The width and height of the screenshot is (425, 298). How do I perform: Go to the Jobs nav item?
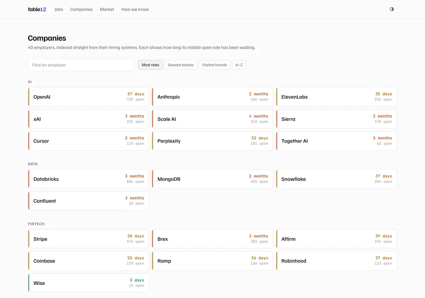tap(59, 10)
